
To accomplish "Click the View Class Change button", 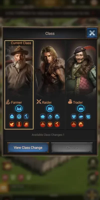I will [28, 147].
